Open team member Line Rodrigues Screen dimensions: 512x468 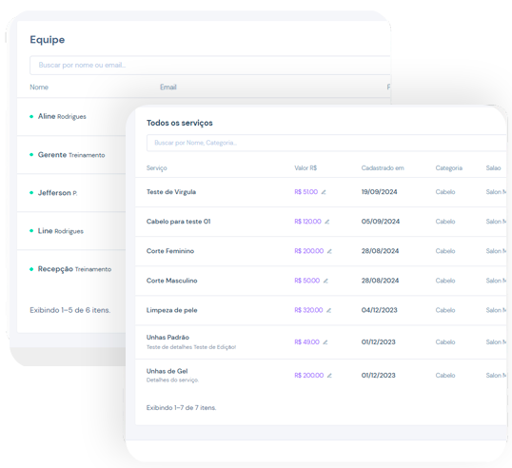pos(60,231)
